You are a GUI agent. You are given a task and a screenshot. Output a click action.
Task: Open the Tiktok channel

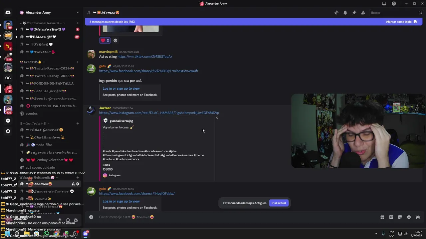tap(49, 44)
